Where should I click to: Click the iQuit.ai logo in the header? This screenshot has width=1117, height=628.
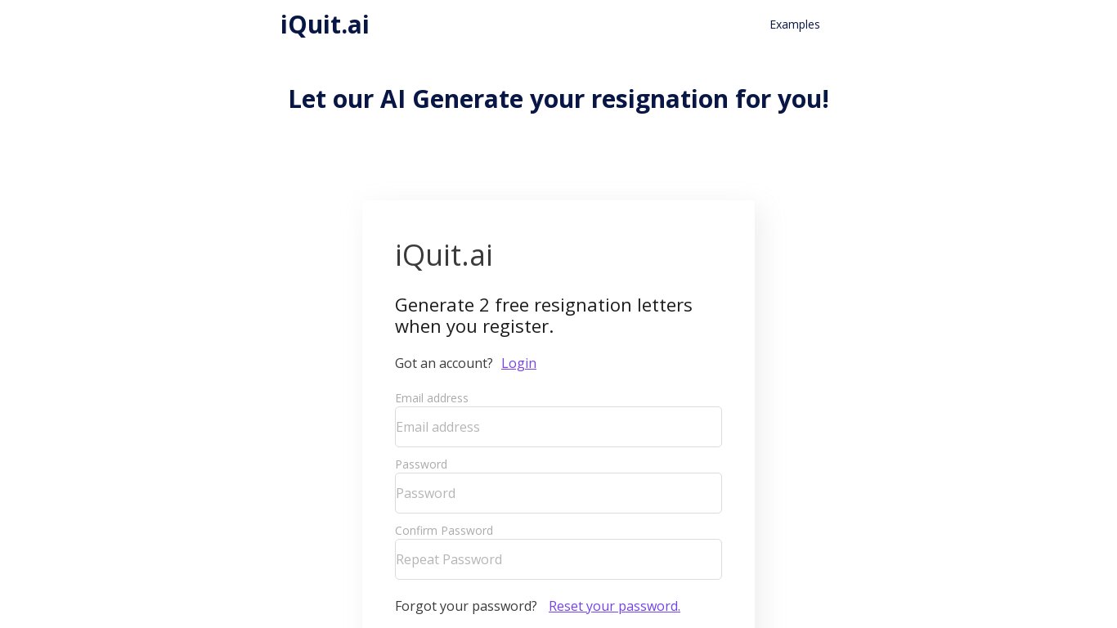pos(325,25)
